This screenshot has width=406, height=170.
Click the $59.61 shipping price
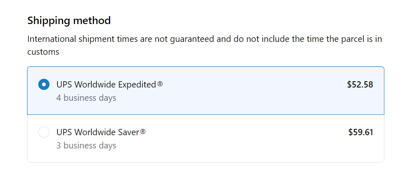pyautogui.click(x=360, y=132)
